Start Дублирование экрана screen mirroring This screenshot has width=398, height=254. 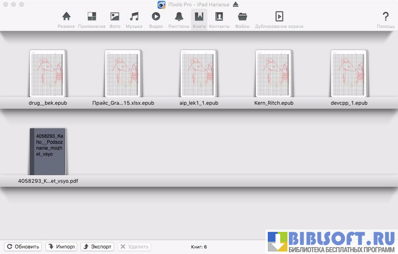tap(279, 20)
